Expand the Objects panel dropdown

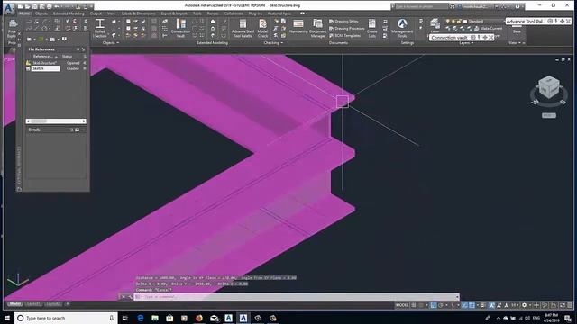(x=110, y=43)
